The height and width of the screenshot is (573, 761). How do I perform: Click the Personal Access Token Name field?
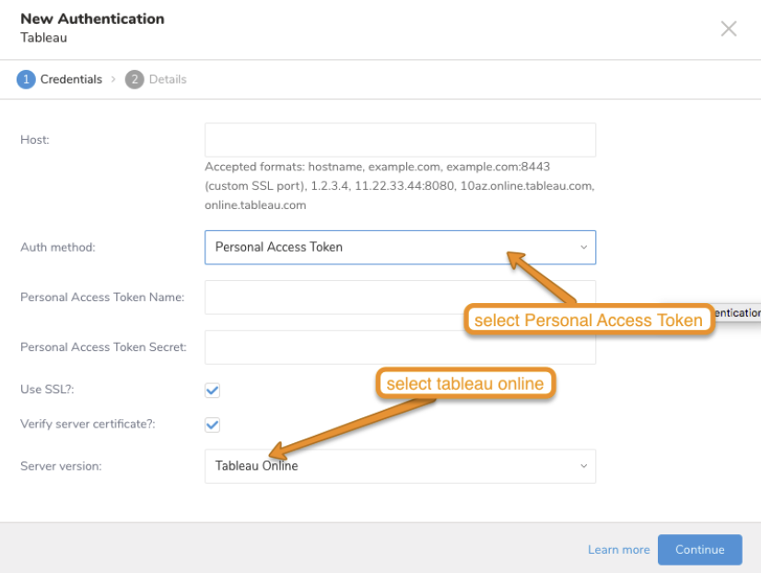click(400, 298)
